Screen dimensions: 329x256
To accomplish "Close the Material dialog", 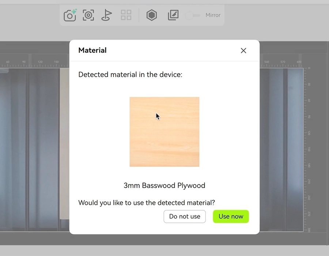I will pos(243,50).
